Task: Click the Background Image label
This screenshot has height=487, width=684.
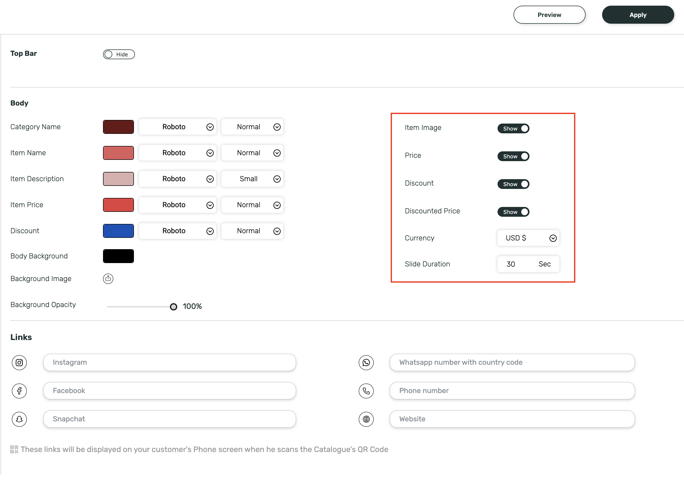Action: click(x=41, y=279)
